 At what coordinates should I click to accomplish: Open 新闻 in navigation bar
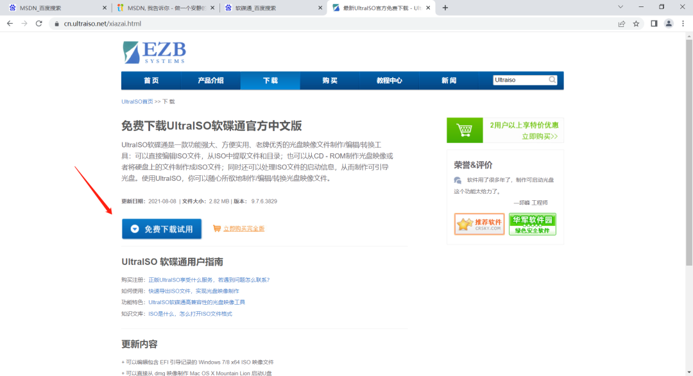449,80
